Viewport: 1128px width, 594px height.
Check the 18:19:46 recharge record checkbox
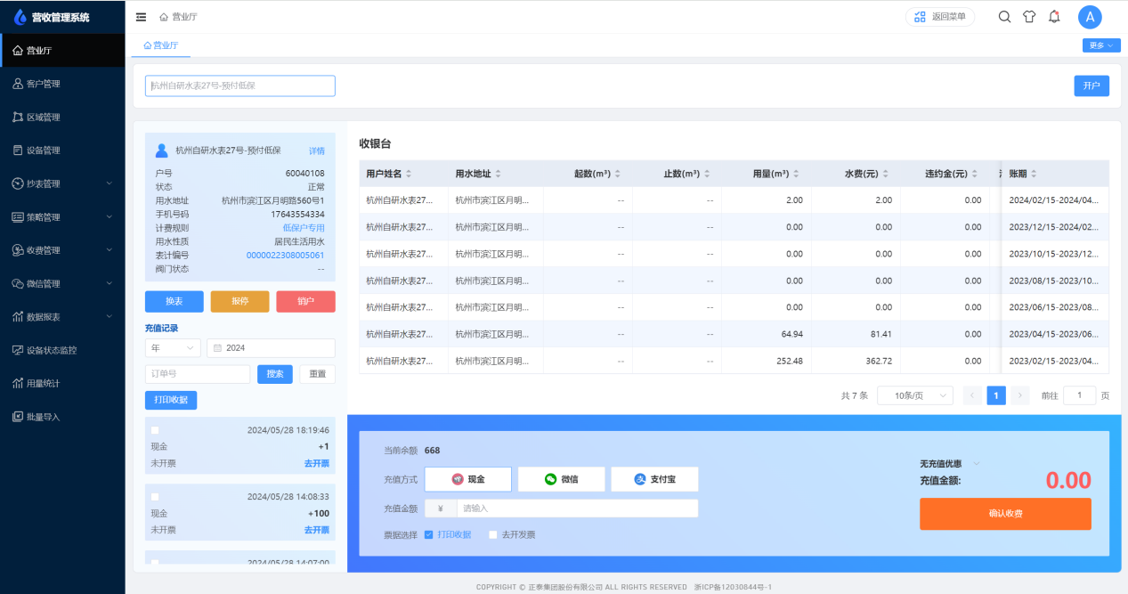point(155,430)
